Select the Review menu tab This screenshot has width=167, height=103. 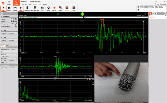coord(35,4)
